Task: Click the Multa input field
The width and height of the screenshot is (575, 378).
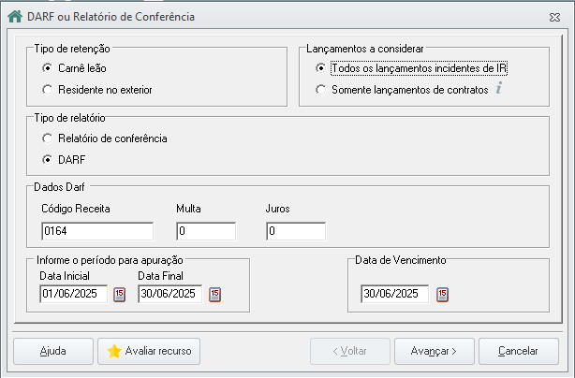Action: (205, 231)
